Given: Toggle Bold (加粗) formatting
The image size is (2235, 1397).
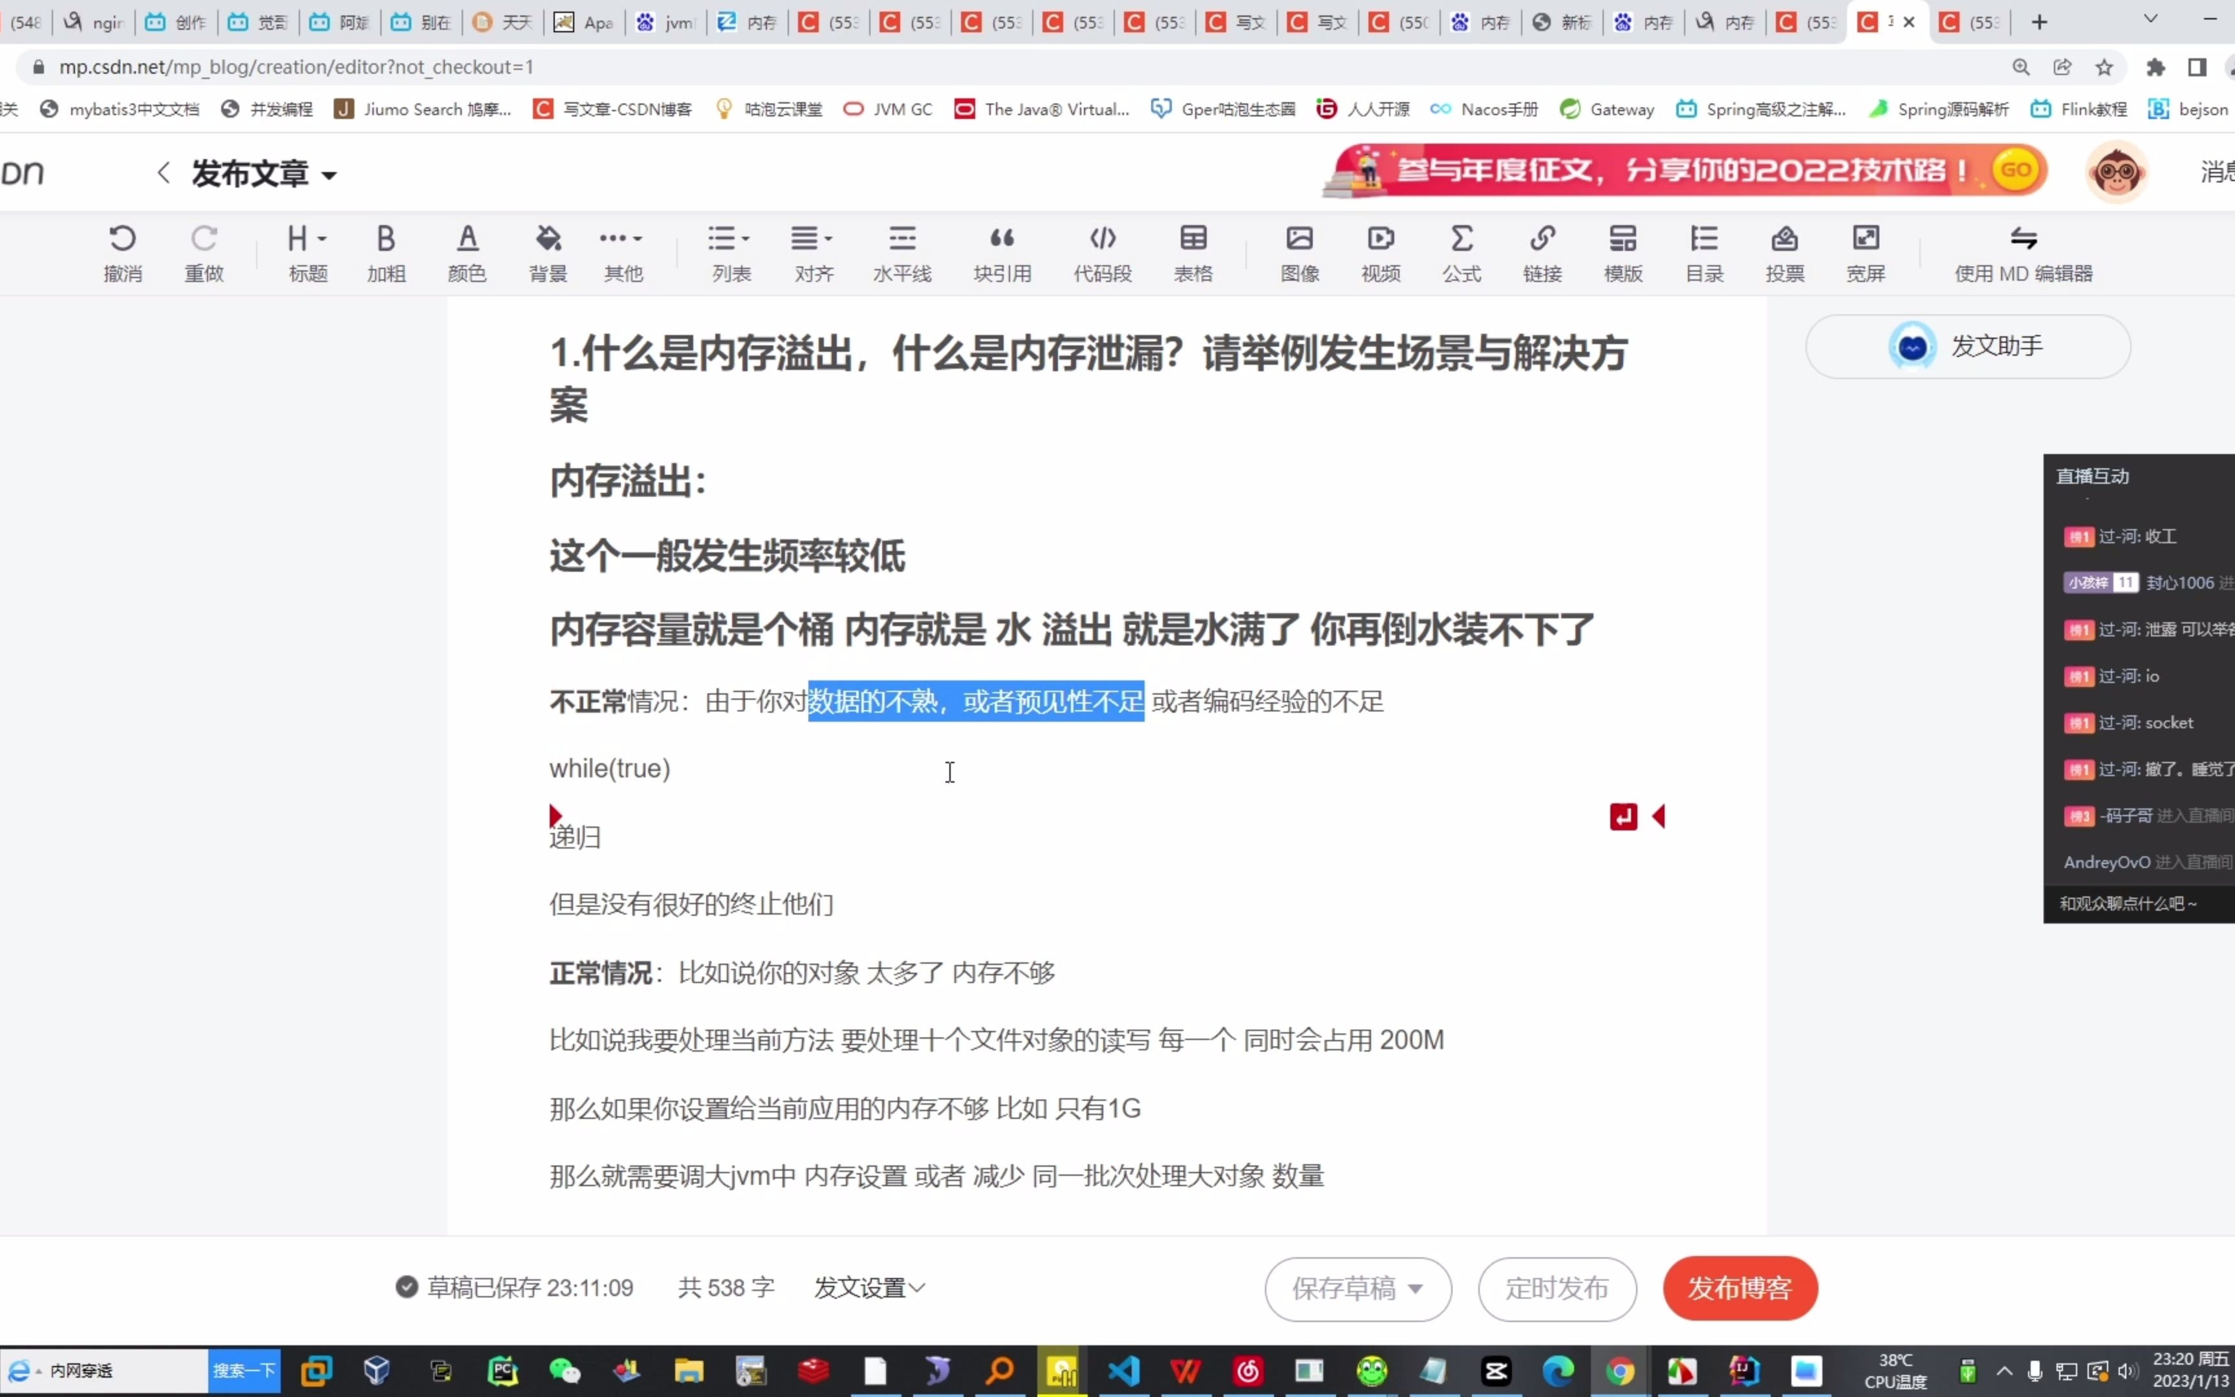Looking at the screenshot, I should (386, 253).
